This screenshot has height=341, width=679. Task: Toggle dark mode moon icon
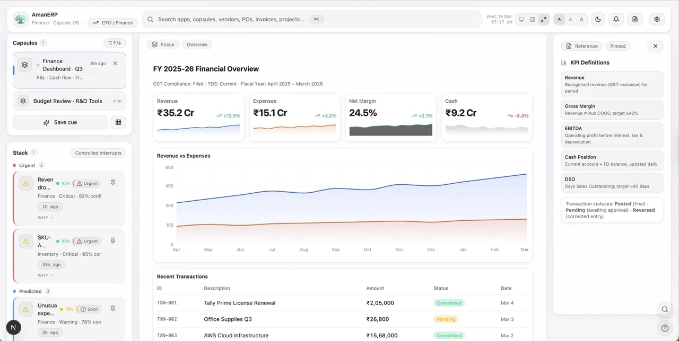click(x=598, y=19)
